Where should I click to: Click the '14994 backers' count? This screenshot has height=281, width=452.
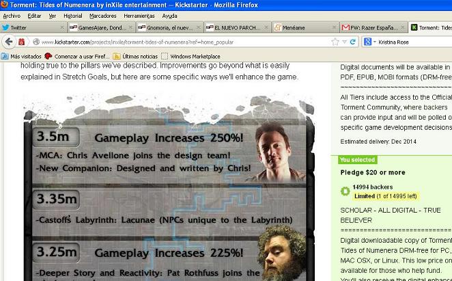(x=372, y=187)
